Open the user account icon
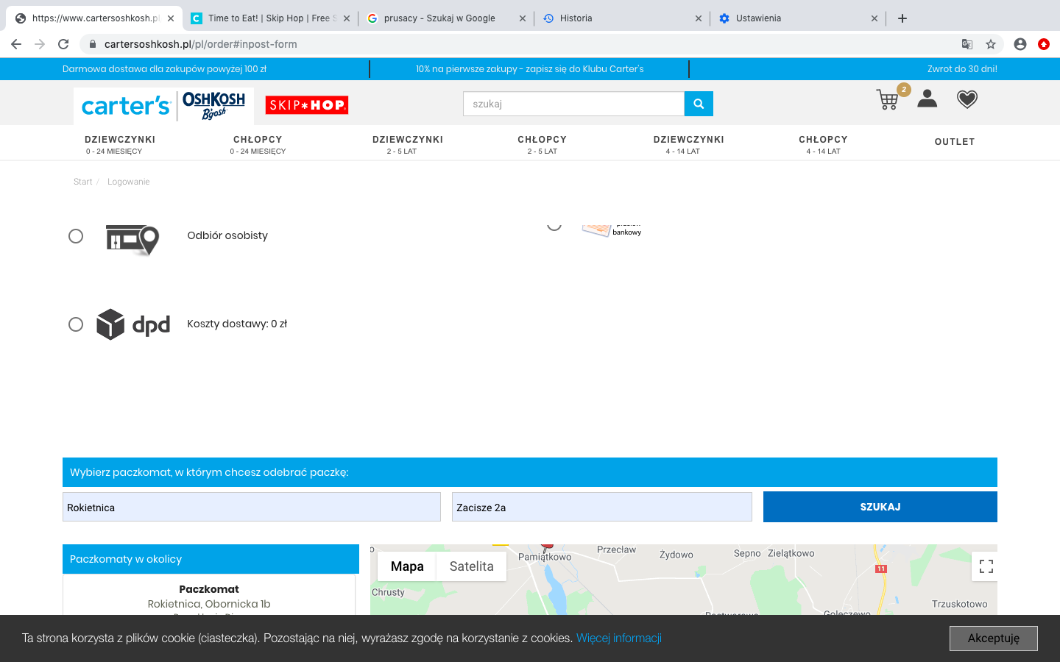 (927, 99)
